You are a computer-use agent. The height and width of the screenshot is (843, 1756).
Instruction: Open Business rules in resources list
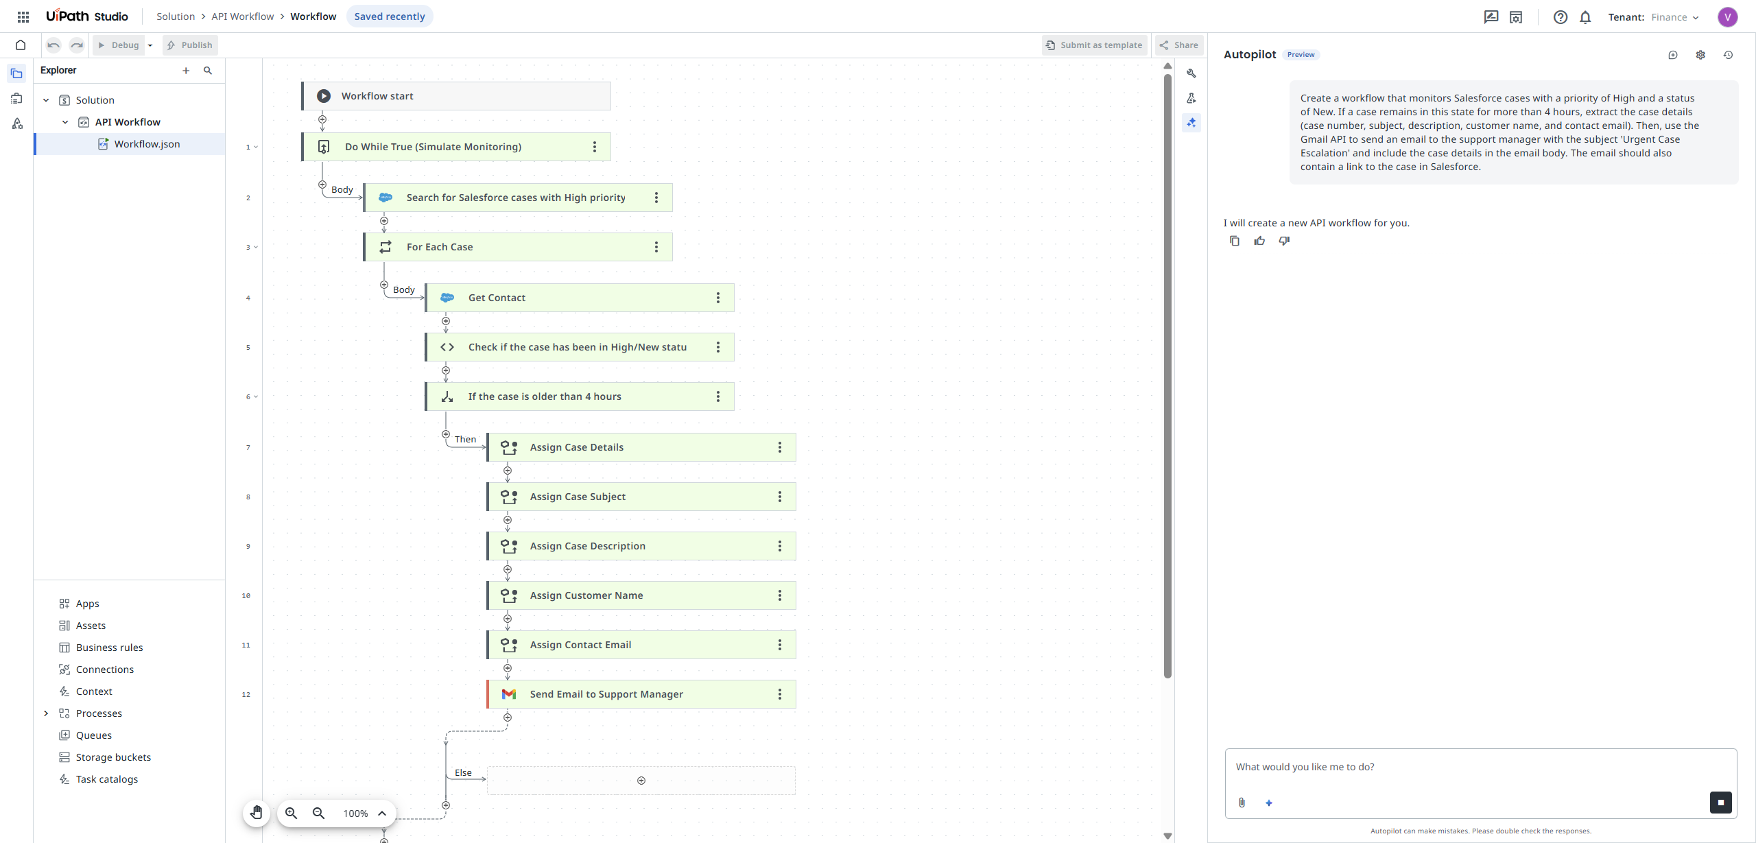coord(109,648)
